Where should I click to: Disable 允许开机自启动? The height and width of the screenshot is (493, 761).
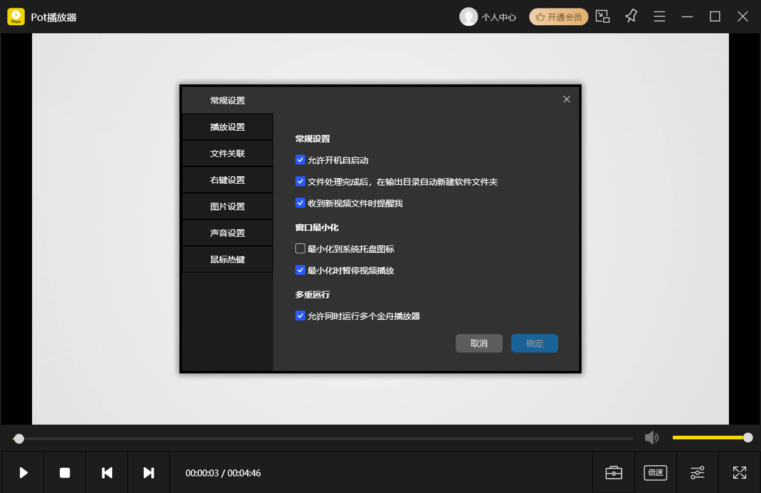pyautogui.click(x=300, y=160)
